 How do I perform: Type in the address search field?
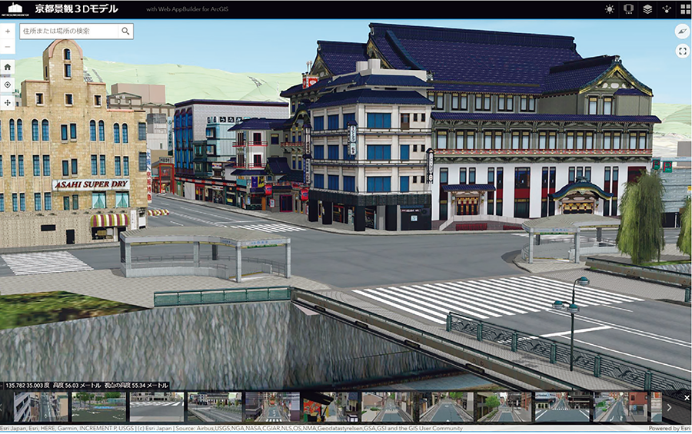pyautogui.click(x=69, y=31)
